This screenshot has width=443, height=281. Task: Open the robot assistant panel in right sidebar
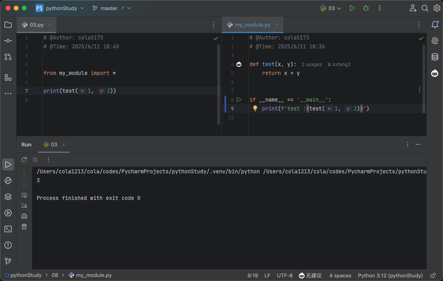[435, 73]
